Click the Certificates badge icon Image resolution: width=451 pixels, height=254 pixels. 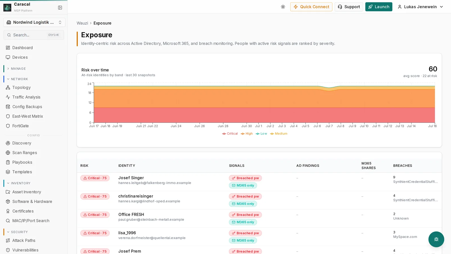tap(8, 211)
